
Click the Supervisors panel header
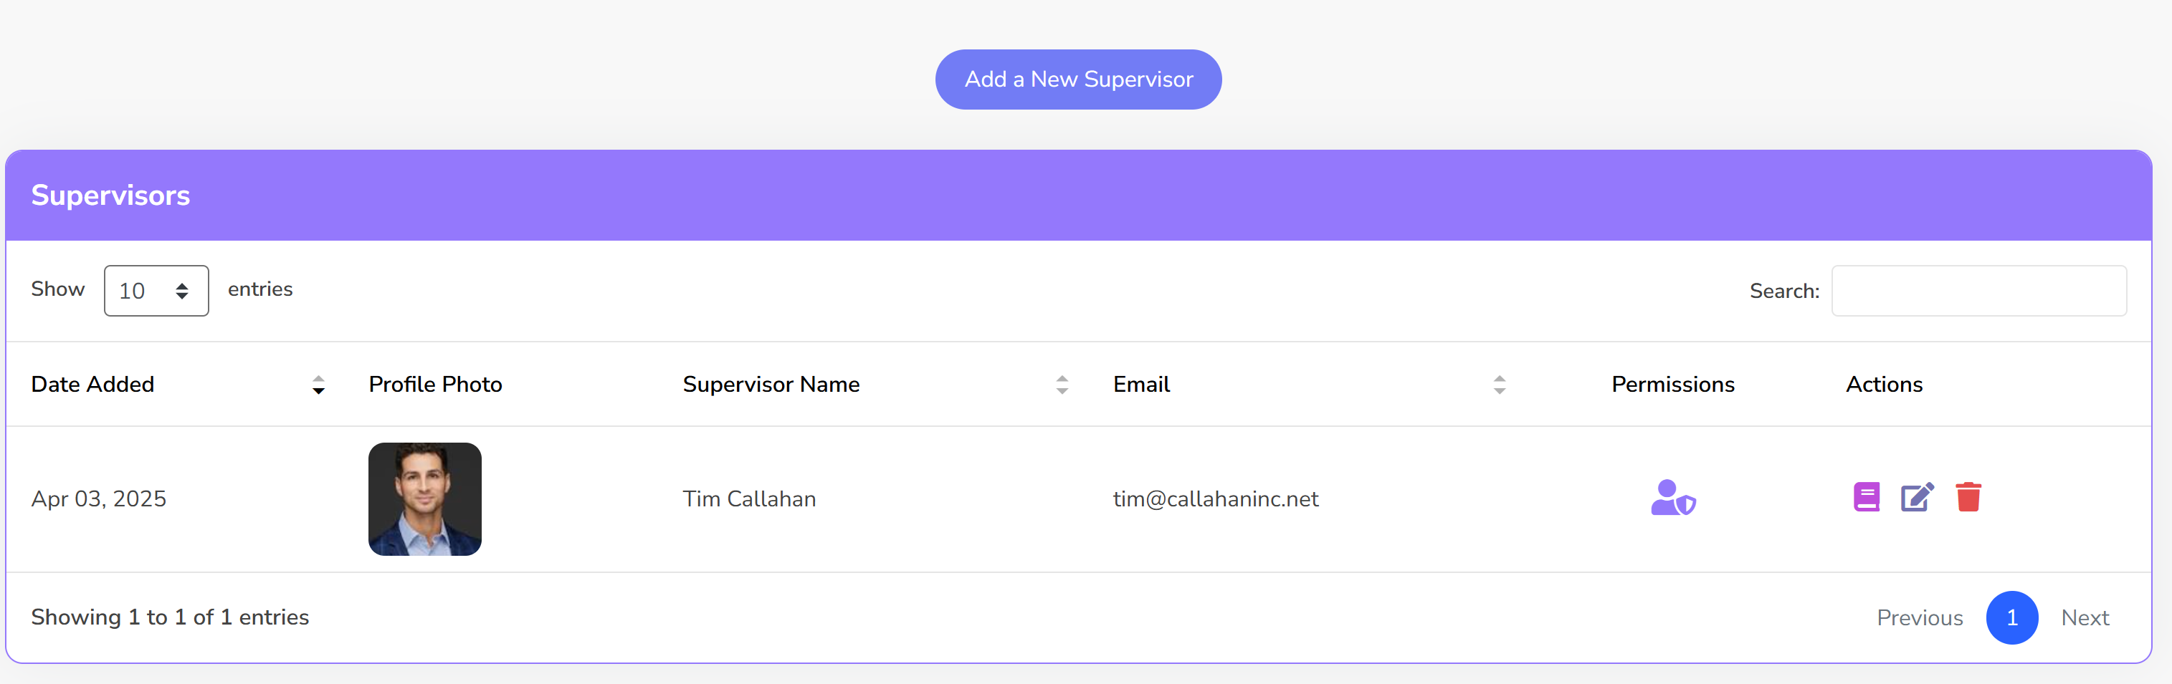(x=110, y=195)
